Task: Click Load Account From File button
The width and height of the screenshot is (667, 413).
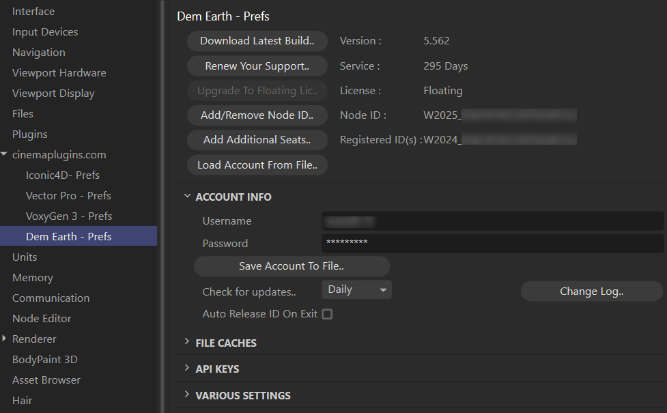Action: pos(257,165)
